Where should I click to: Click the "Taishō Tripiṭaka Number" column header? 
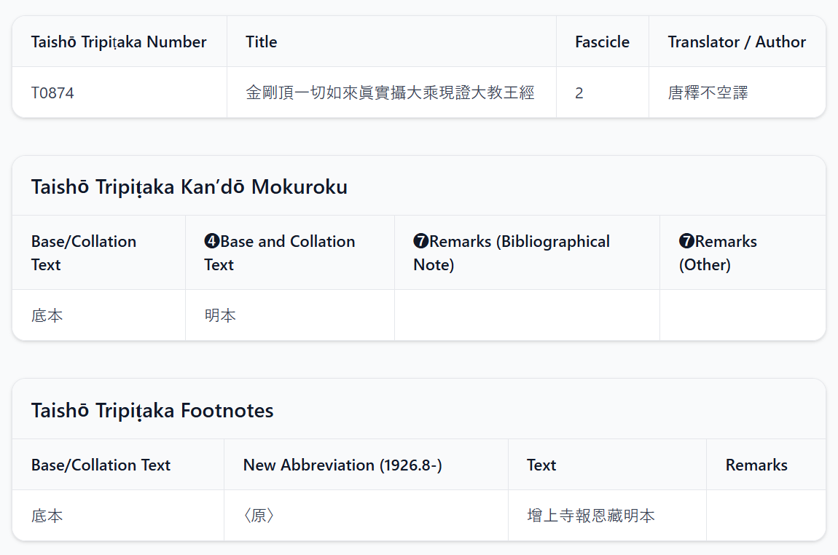[x=119, y=42]
